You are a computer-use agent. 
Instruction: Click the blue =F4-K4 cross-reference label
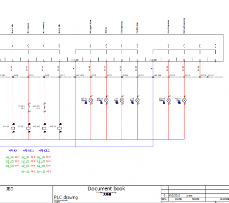[x=13, y=150]
